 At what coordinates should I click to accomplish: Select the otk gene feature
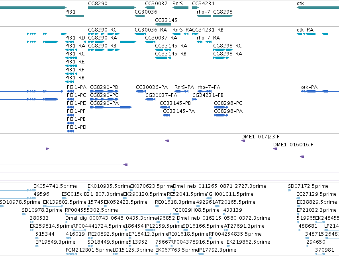click(x=318, y=8)
